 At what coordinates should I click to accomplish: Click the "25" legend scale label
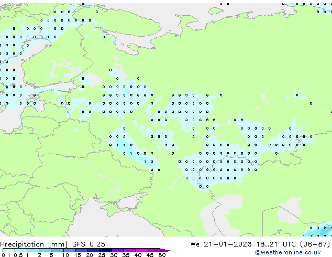102,255
